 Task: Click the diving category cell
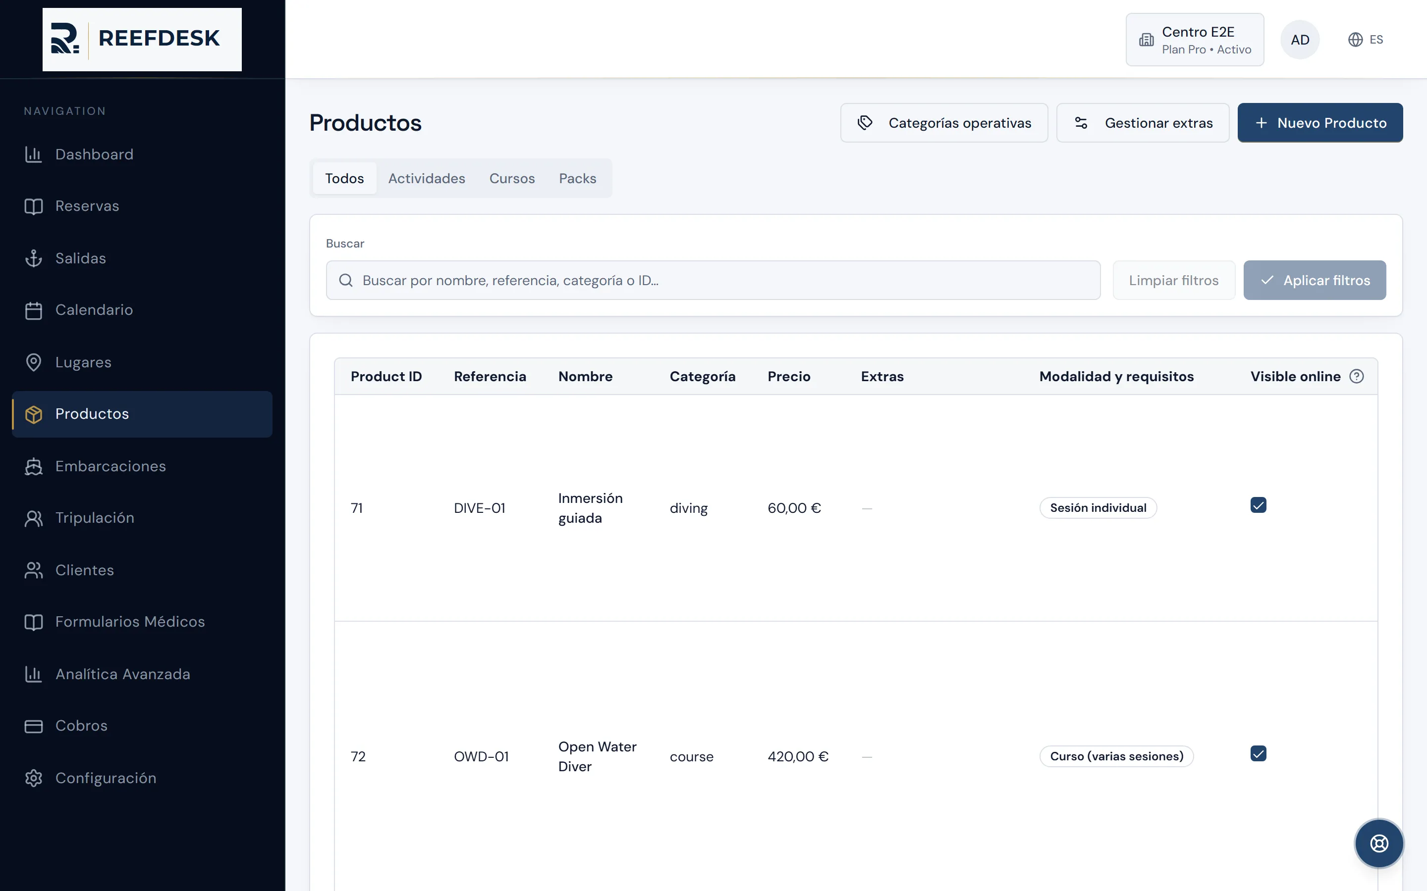point(688,508)
